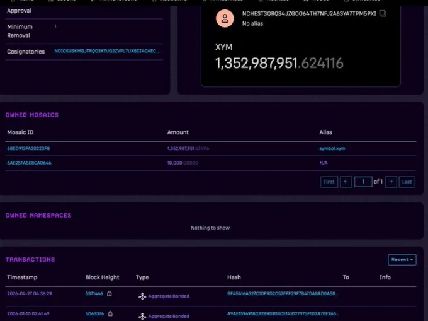Click the lock icon beside block 5063376
Image resolution: width=428 pixels, height=321 pixels.
(110, 313)
